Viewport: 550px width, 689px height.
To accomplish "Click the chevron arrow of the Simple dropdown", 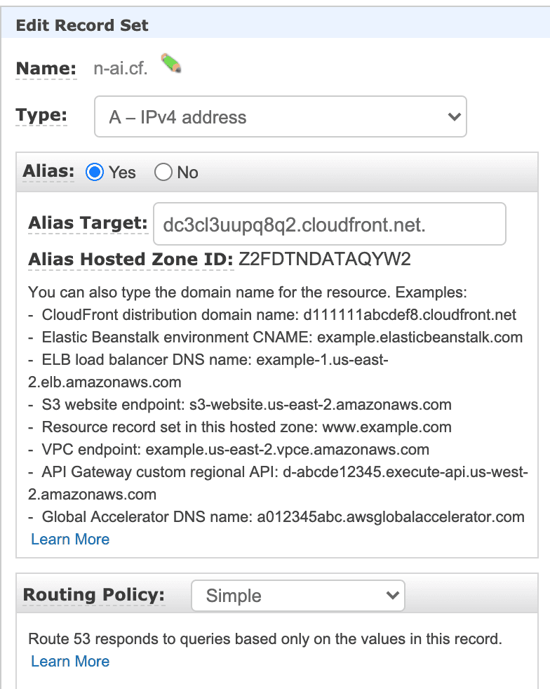I will point(392,596).
